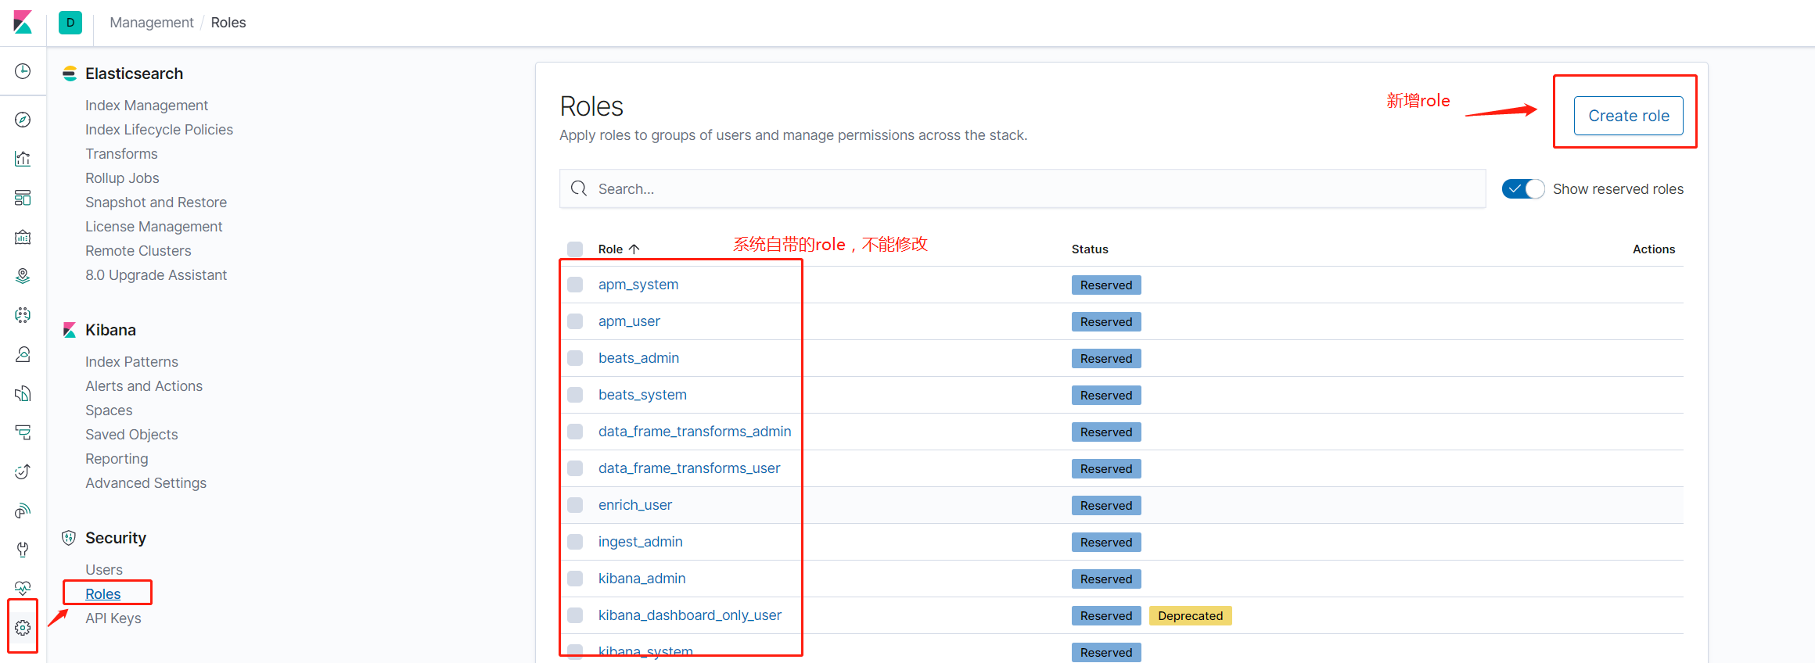Open the Kibana home logo
Image resolution: width=1815 pixels, height=663 pixels.
coord(23,22)
